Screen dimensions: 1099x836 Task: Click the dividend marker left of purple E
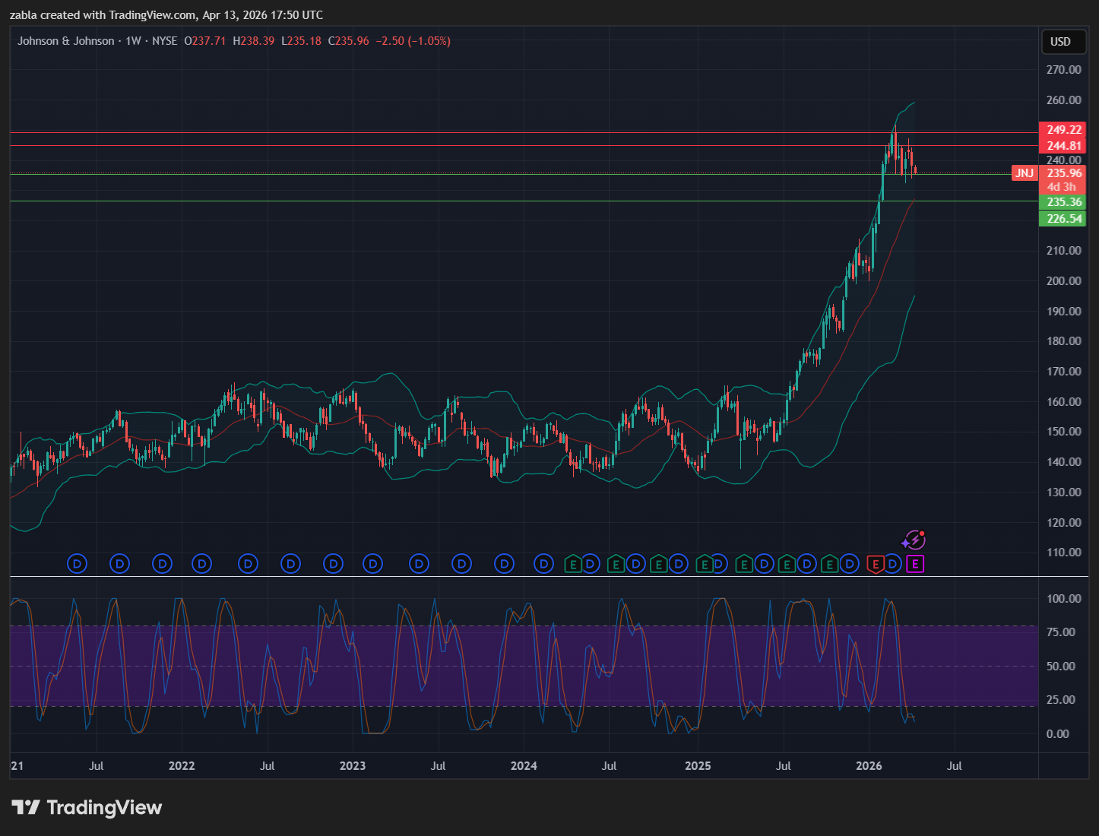(894, 564)
